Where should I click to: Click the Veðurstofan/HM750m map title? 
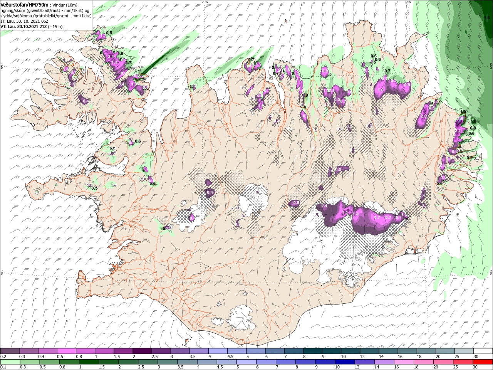[25, 4]
